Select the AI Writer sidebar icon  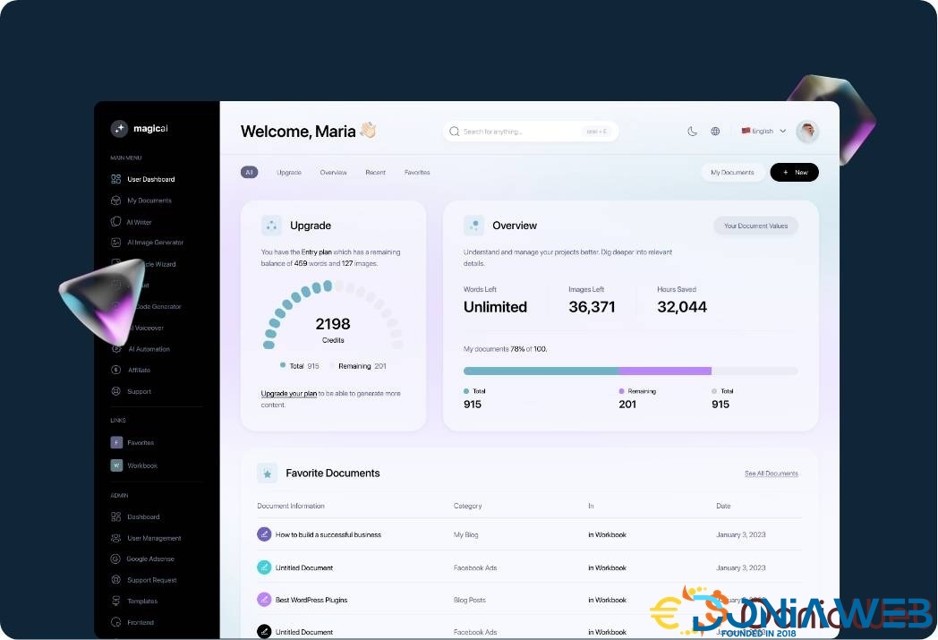(x=115, y=222)
